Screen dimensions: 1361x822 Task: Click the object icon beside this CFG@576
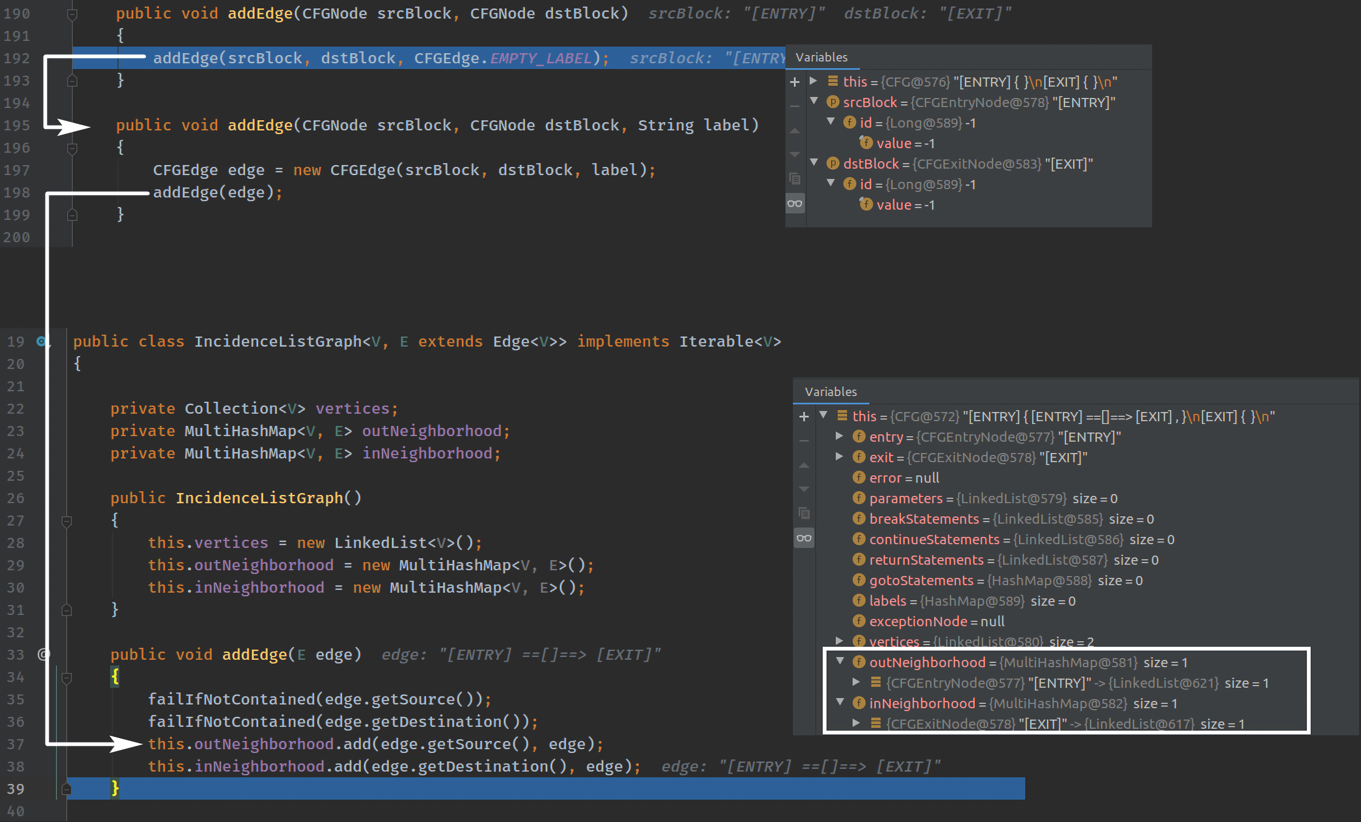tap(833, 81)
